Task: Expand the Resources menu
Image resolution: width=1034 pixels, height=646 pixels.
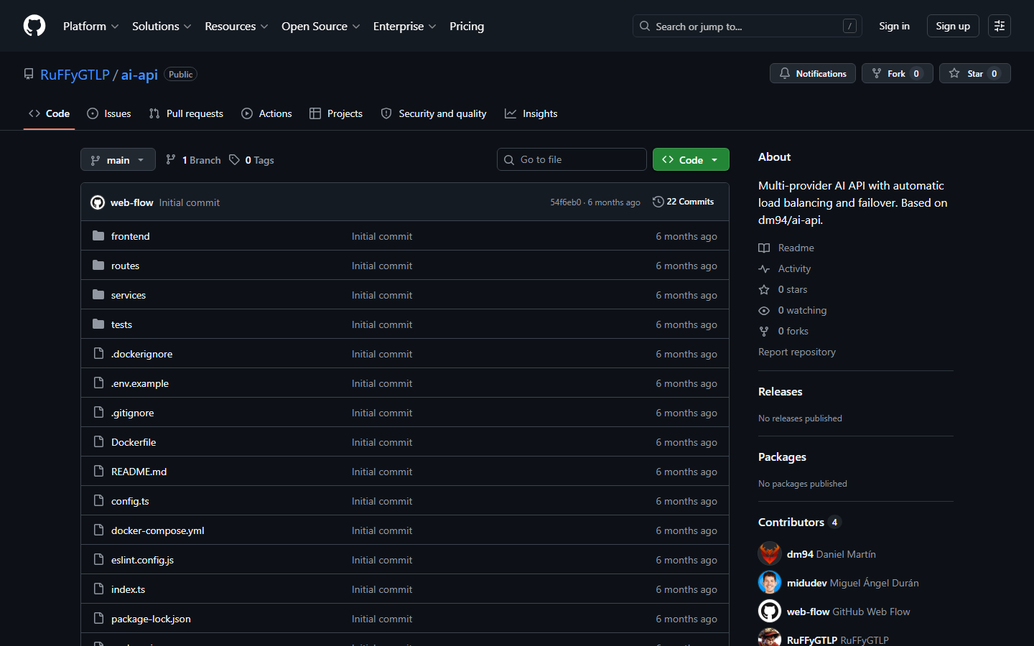Action: pos(236,26)
